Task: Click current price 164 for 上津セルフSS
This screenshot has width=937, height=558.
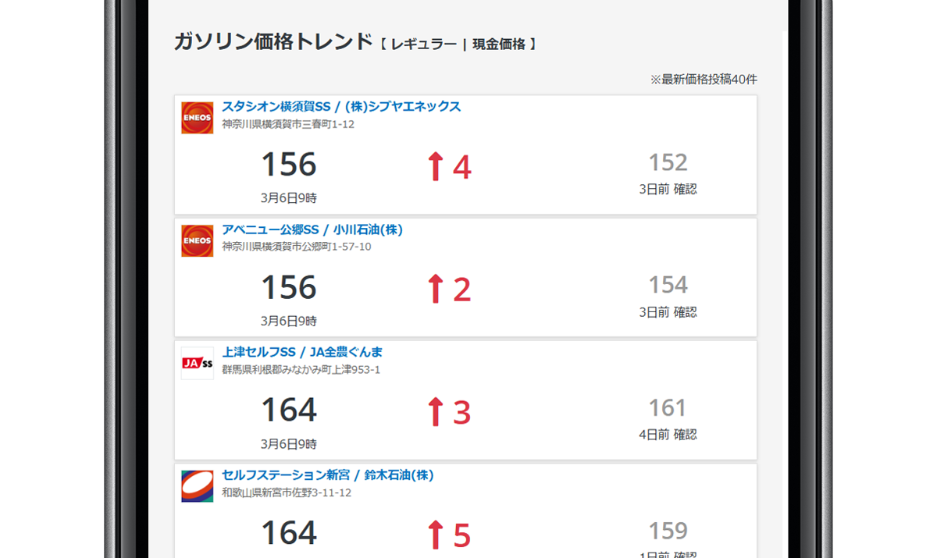Action: pyautogui.click(x=288, y=411)
